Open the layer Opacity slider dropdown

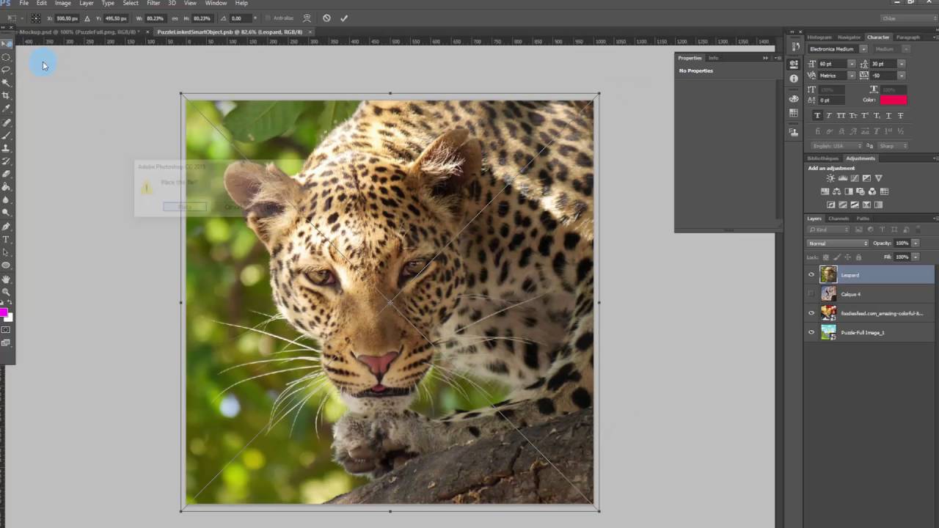point(915,243)
